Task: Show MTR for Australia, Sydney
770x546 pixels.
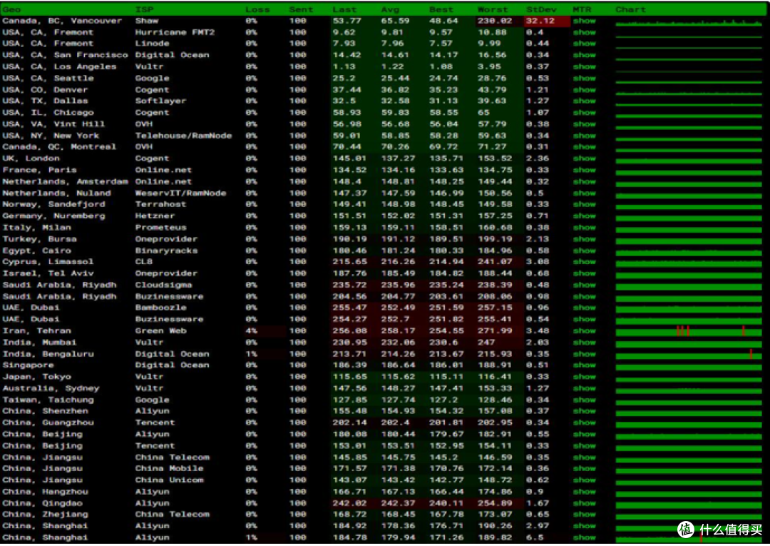Action: [x=585, y=388]
